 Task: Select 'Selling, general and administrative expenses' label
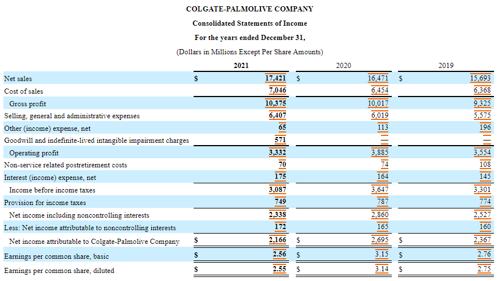tap(72, 116)
